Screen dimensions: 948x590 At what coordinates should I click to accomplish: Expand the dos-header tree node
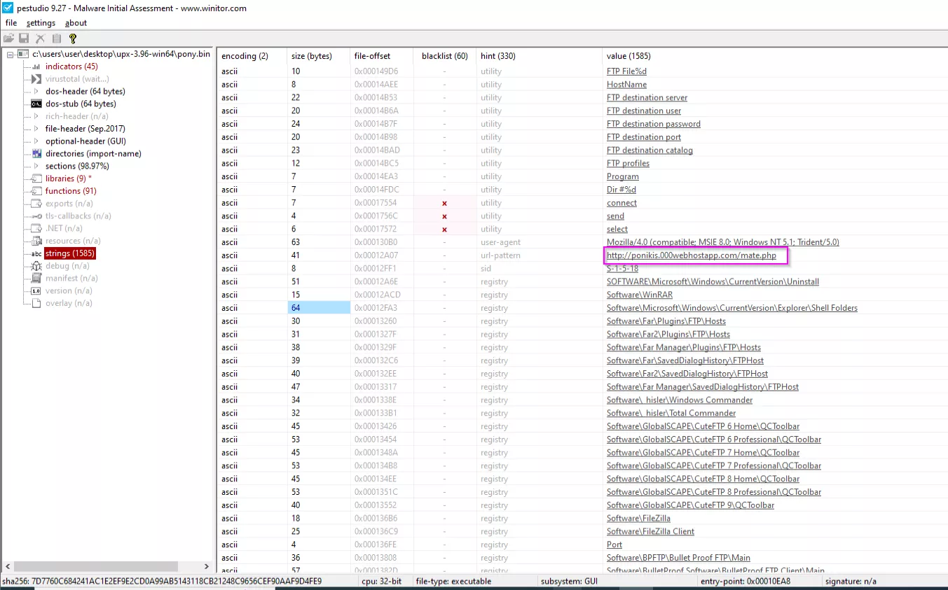(x=36, y=92)
